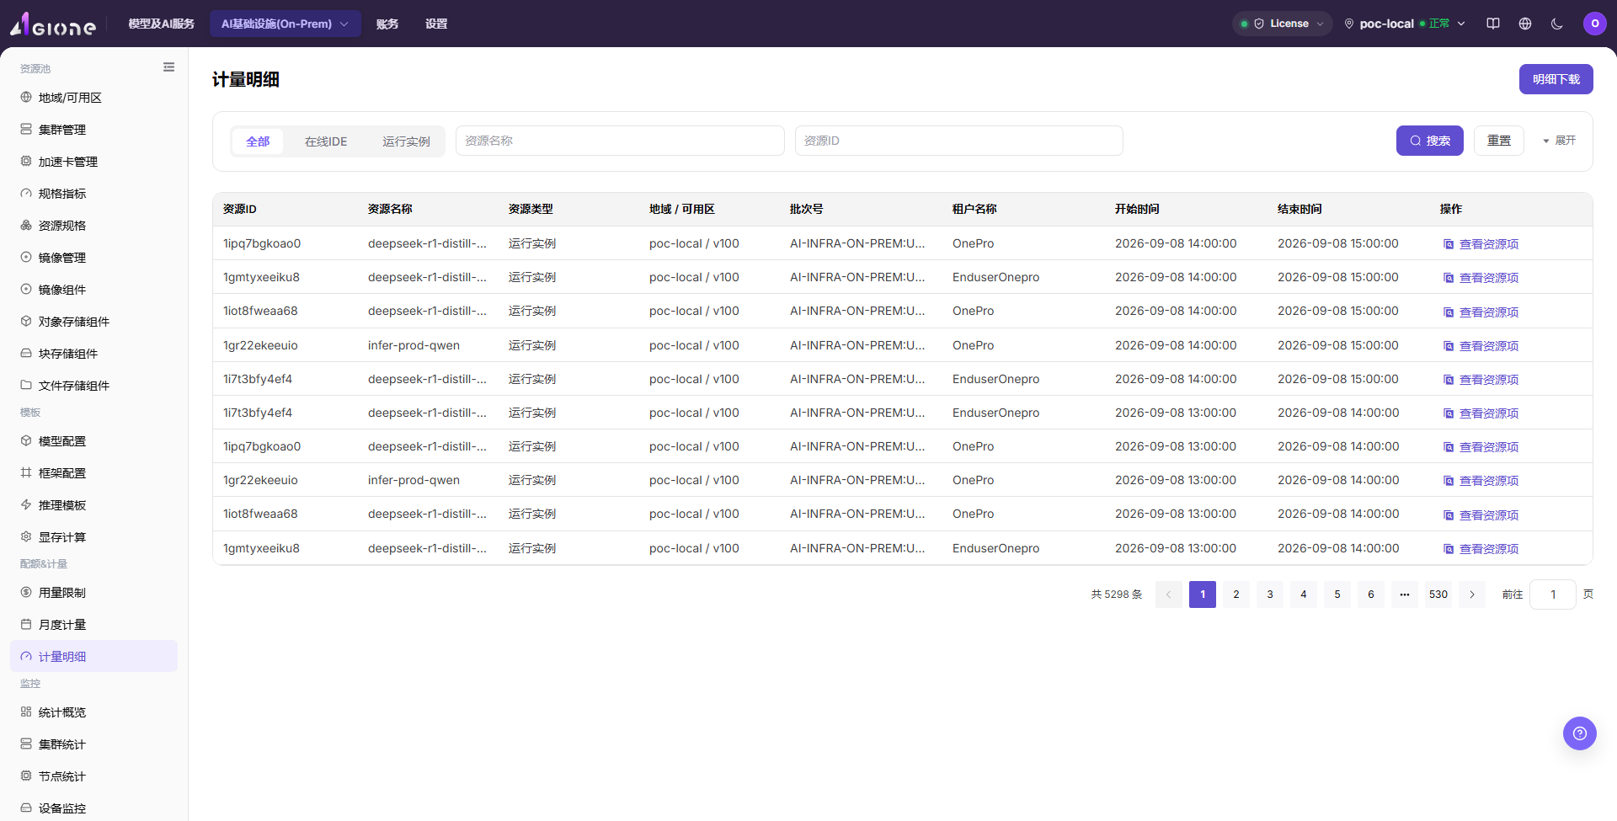1617x821 pixels.
Task: Open 框架配置 in the sidebar
Action: 93,473
